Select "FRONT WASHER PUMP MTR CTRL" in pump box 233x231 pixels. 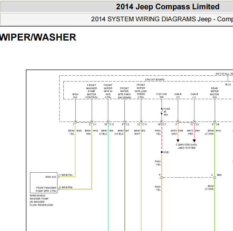(46, 189)
